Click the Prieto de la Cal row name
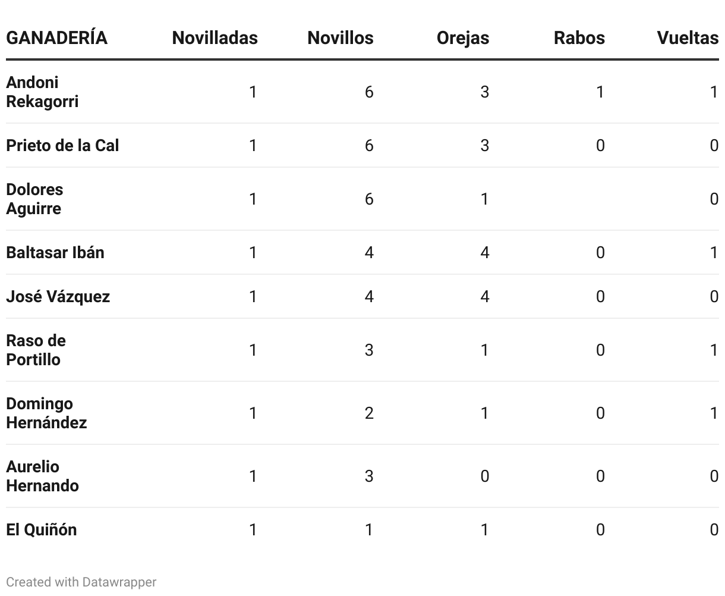 pos(62,145)
